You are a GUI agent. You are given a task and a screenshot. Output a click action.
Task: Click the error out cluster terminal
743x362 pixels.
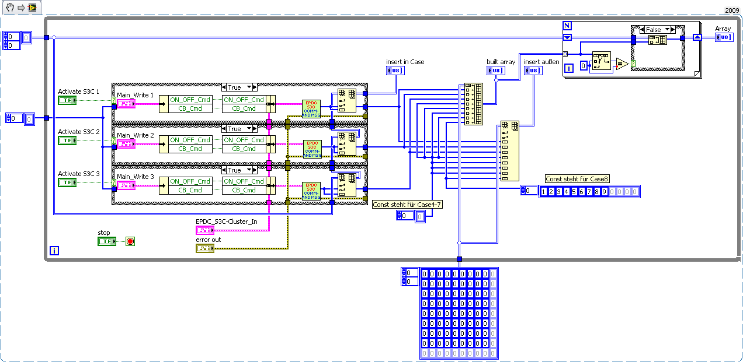point(205,248)
